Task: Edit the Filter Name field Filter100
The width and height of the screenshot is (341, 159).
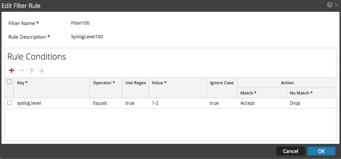Action: coord(81,23)
